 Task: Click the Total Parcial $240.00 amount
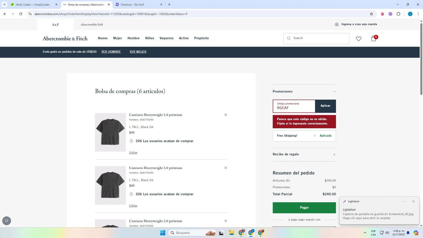pyautogui.click(x=329, y=194)
